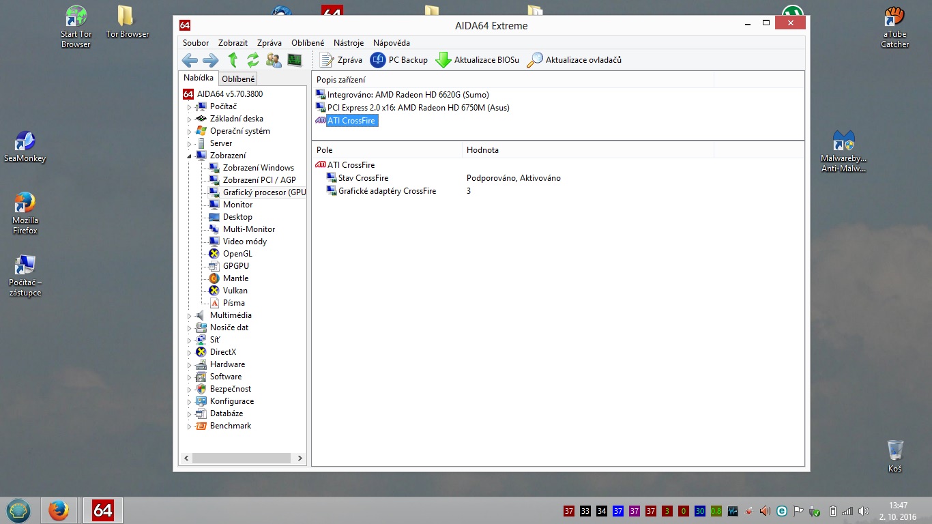932x524 pixels.
Task: Select the OpenGL tree item
Action: tap(237, 254)
